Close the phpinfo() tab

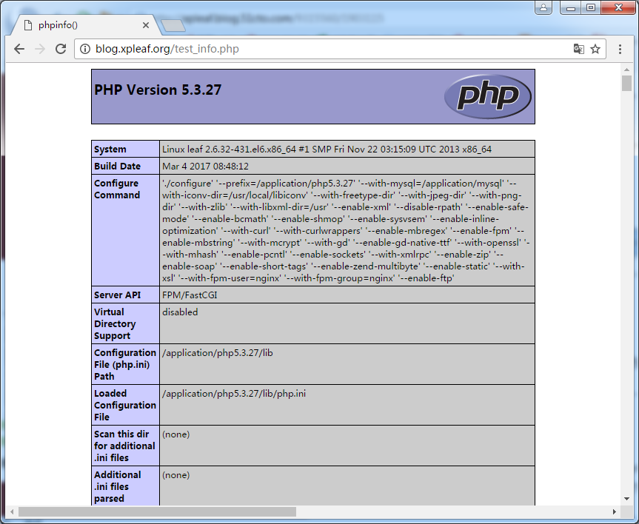(x=145, y=25)
